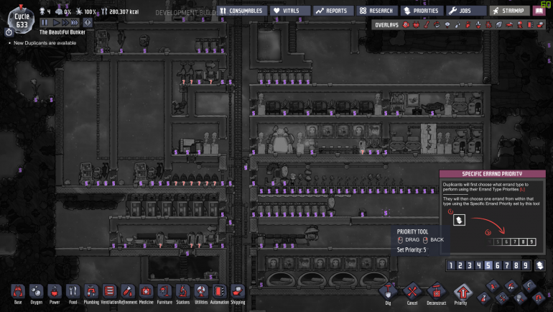Viewport: 553px width, 312px height.
Task: Click the 280,307 kcal food counter
Action: click(x=120, y=12)
